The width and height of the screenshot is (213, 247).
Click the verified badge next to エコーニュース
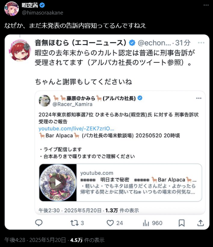coord(132,43)
